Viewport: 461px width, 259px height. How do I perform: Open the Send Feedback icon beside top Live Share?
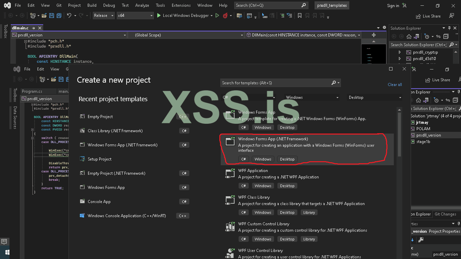coord(452,16)
